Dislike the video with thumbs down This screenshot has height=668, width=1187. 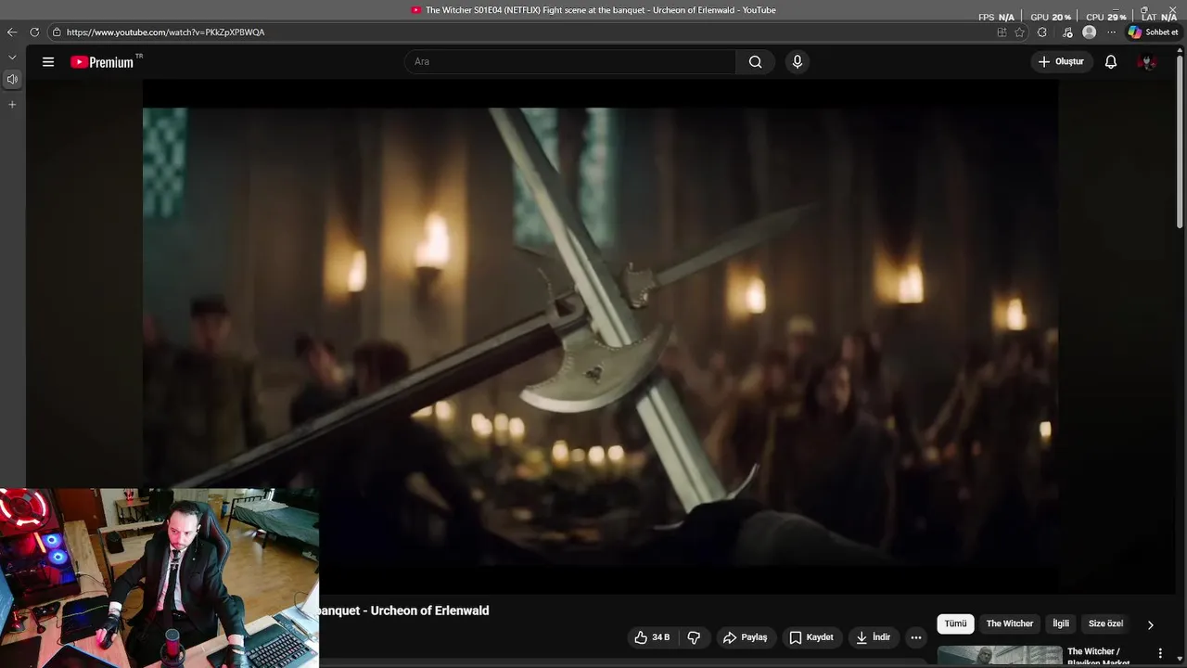(694, 637)
